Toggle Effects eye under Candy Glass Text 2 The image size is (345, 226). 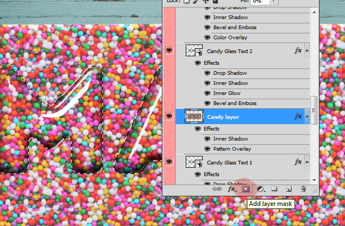(197, 63)
